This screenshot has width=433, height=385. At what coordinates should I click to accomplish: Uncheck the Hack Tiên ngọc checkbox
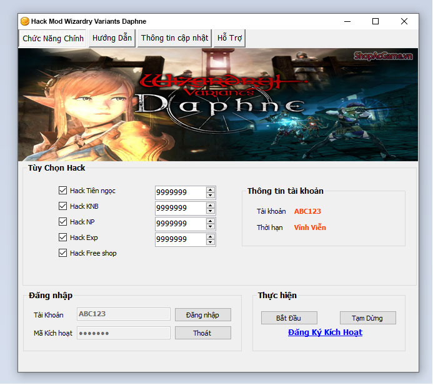pyautogui.click(x=62, y=191)
